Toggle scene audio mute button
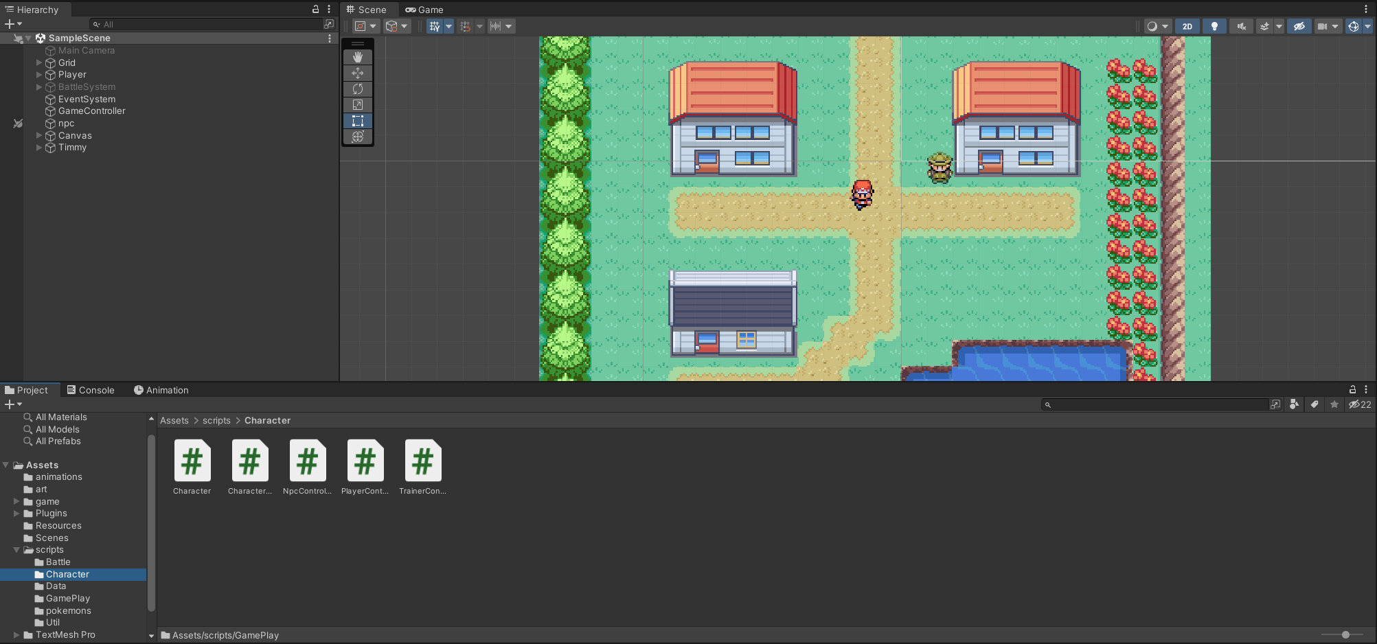 [1242, 26]
